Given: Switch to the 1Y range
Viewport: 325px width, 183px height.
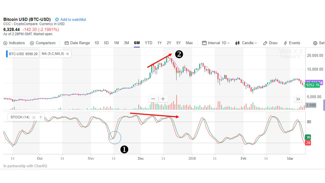Looking at the screenshot, I should tap(159, 43).
